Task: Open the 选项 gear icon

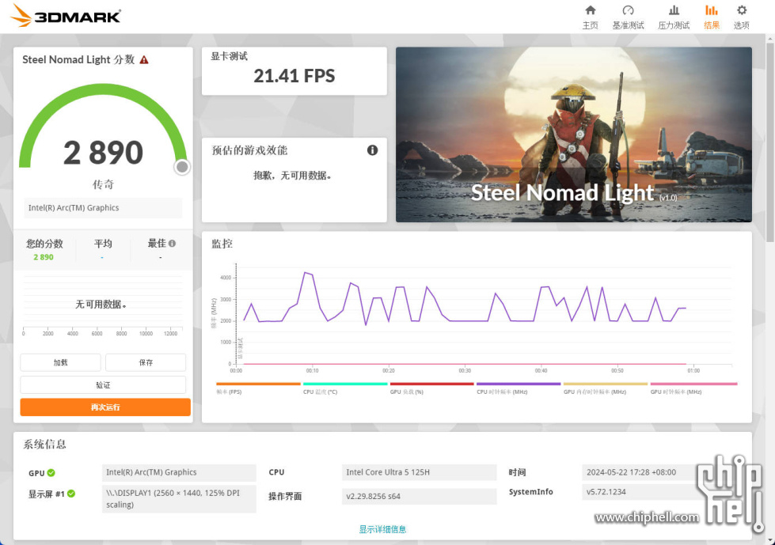Action: [742, 10]
